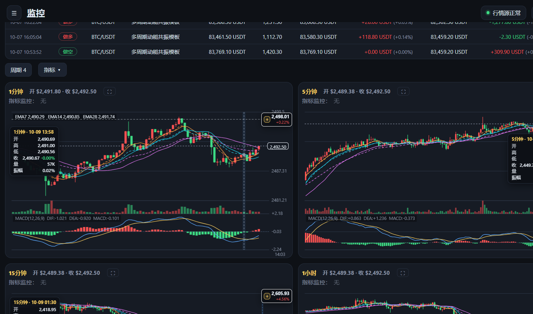Click the 1,112.70 quantity cell
Image resolution: width=533 pixels, height=314 pixels.
(x=272, y=37)
